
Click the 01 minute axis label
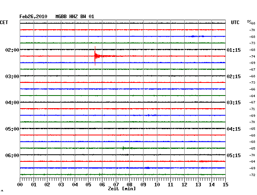[x=34, y=184]
